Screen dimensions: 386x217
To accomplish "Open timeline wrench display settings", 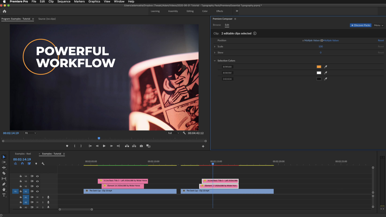I will (x=43, y=164).
